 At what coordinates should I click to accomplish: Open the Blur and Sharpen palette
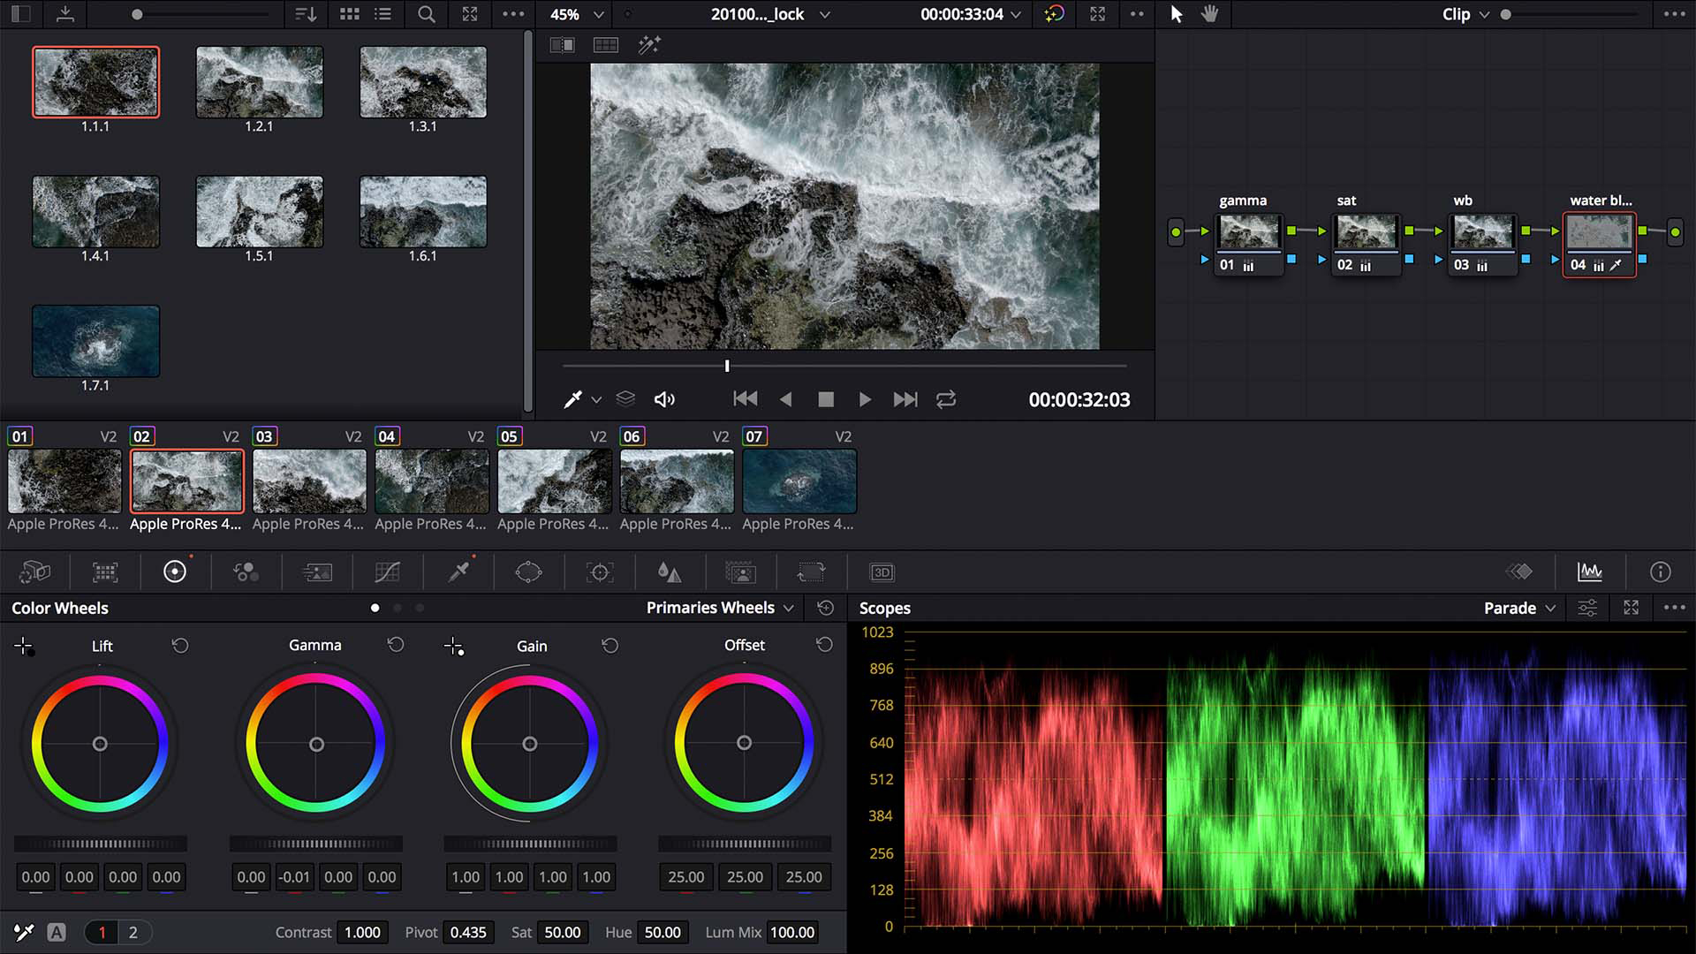[x=670, y=572]
